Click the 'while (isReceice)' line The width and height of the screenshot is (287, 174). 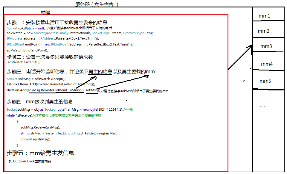(x=54, y=115)
